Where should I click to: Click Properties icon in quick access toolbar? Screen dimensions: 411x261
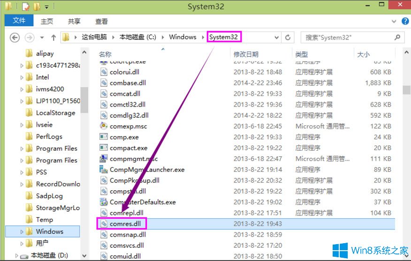26,7
